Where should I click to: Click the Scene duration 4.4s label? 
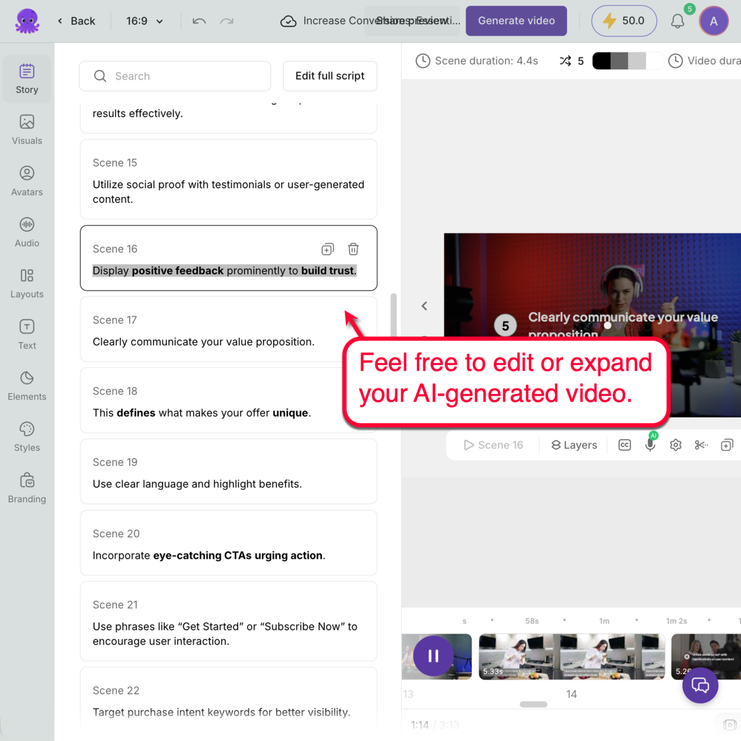point(487,61)
